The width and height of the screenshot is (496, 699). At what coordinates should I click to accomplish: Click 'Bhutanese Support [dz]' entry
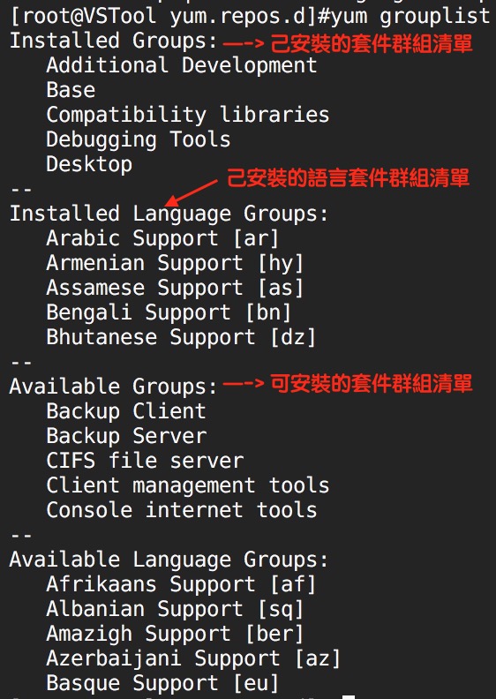182,337
